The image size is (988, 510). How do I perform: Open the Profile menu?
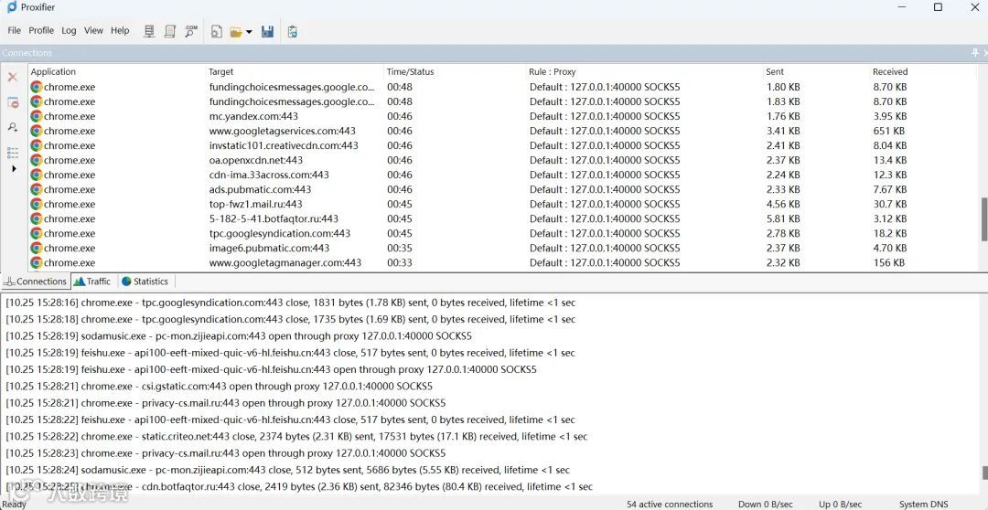(41, 30)
